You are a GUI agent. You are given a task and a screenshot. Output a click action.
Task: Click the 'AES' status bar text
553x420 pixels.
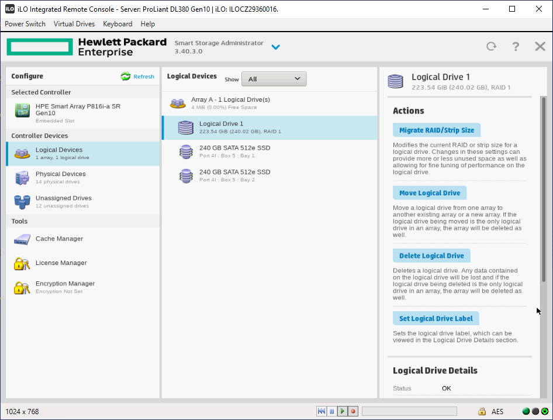[x=497, y=412]
